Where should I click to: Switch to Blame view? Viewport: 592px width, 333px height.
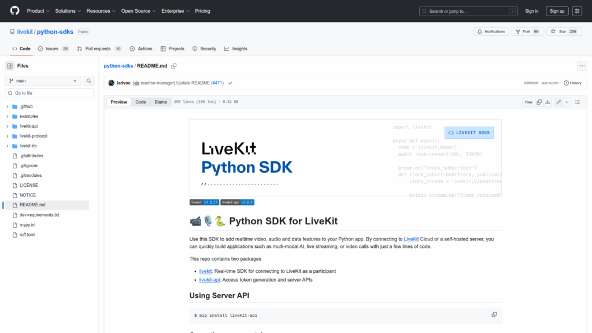[161, 102]
